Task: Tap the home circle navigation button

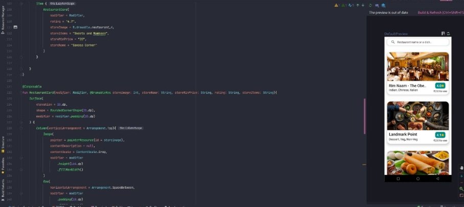Action: (418, 178)
